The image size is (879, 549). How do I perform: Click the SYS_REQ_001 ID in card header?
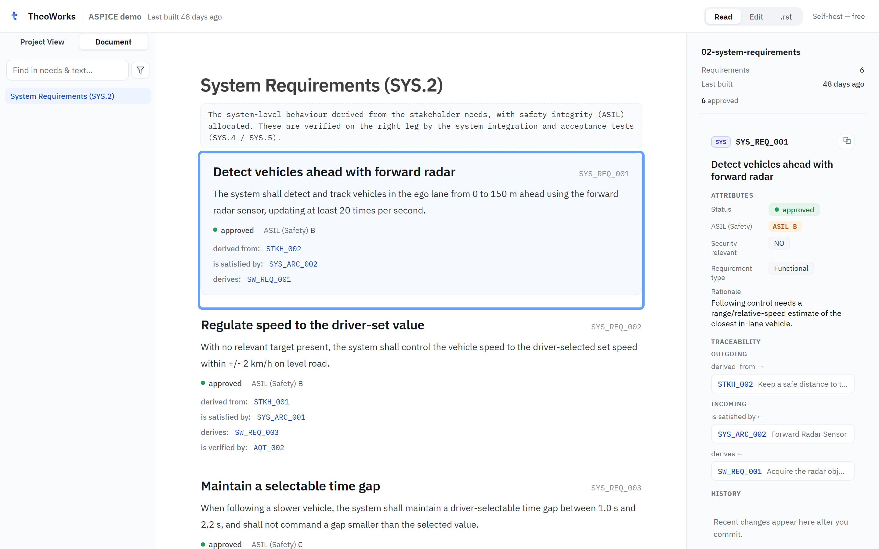(x=604, y=174)
